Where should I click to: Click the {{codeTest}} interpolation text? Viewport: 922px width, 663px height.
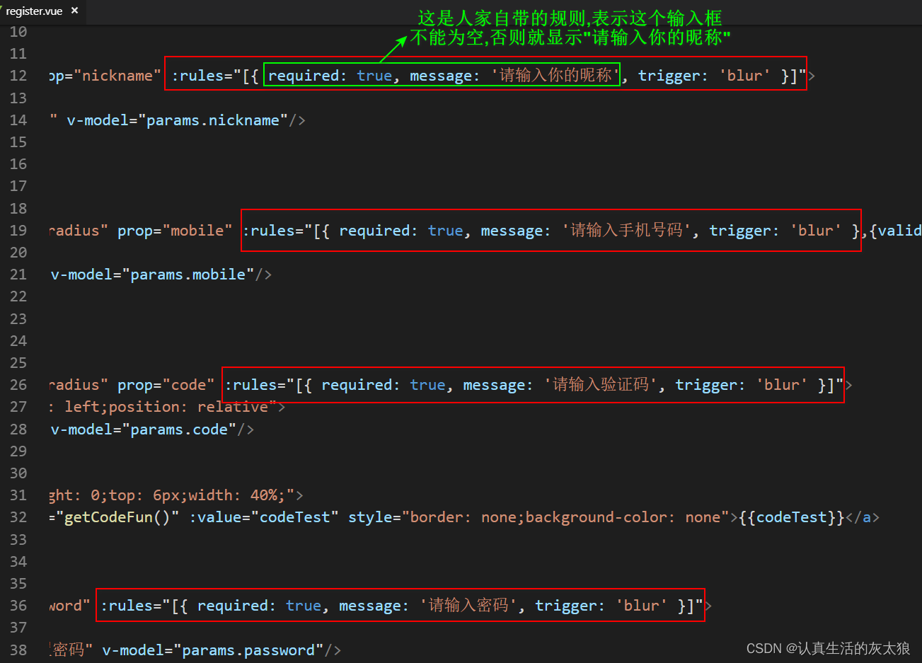pyautogui.click(x=791, y=517)
